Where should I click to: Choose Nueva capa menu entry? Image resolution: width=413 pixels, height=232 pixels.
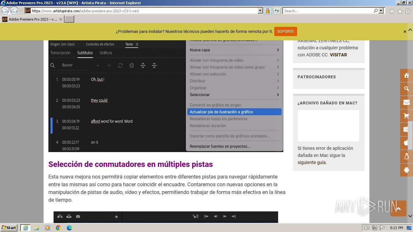click(200, 50)
